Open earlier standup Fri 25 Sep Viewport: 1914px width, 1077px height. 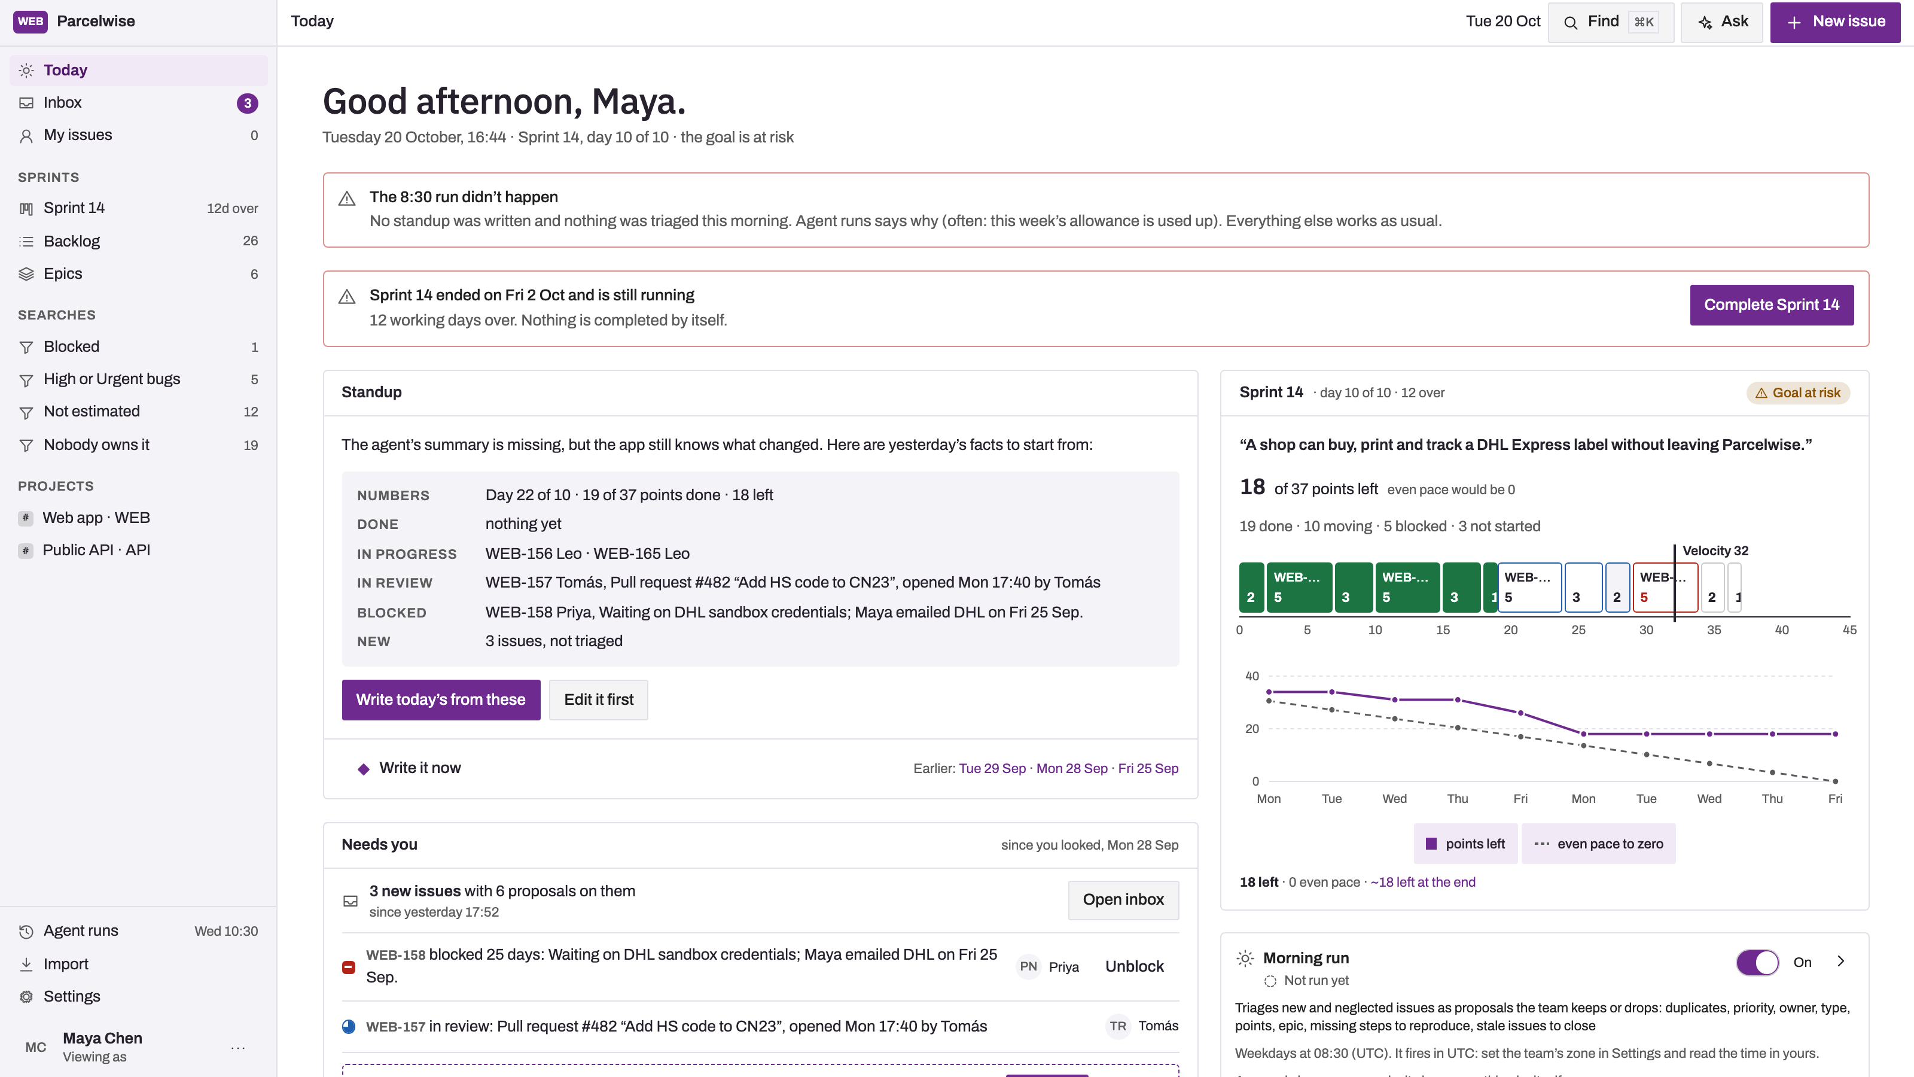tap(1148, 768)
